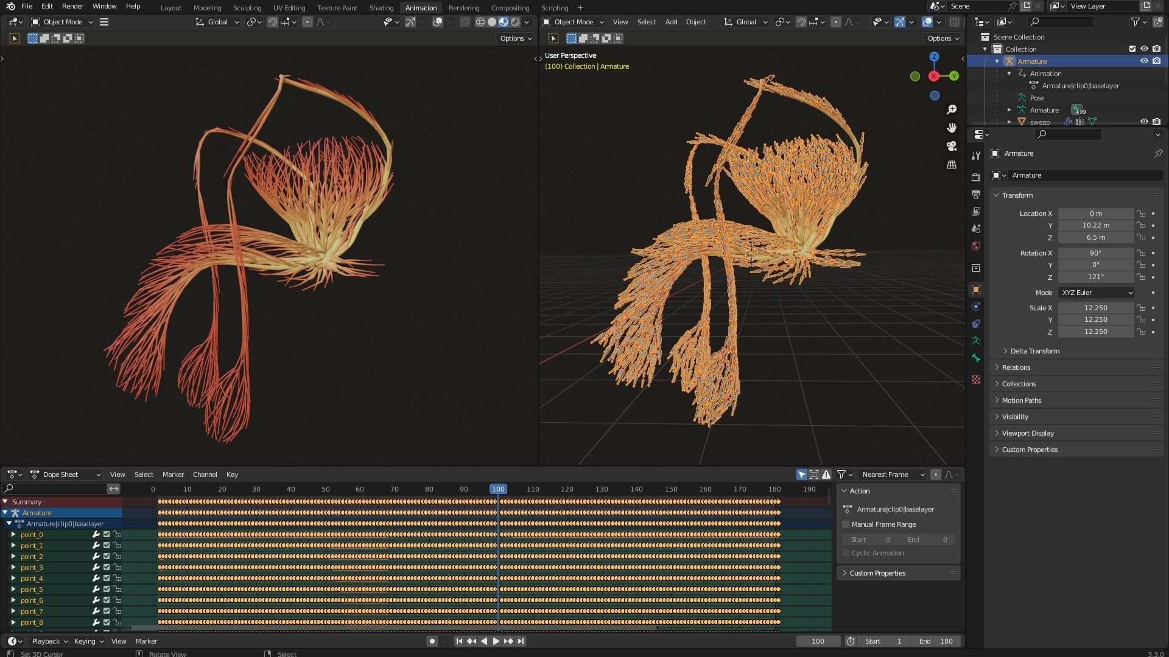Image resolution: width=1169 pixels, height=657 pixels.
Task: Open Object Mode dropdown in left viewport
Action: click(62, 22)
